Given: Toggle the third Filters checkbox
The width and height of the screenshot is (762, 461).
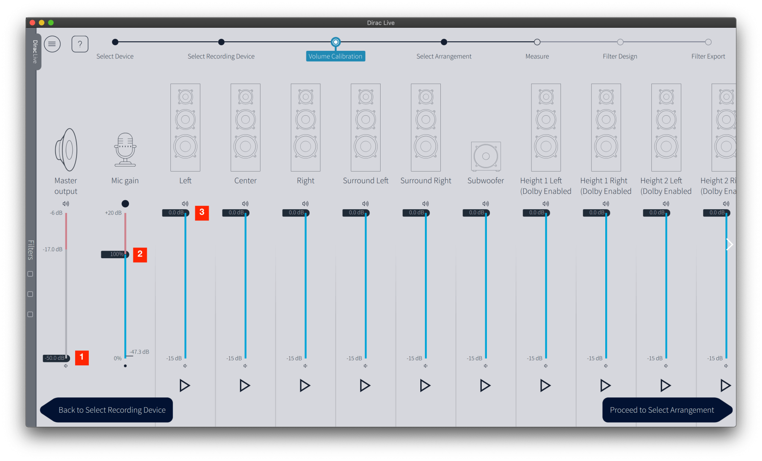Looking at the screenshot, I should [x=30, y=315].
